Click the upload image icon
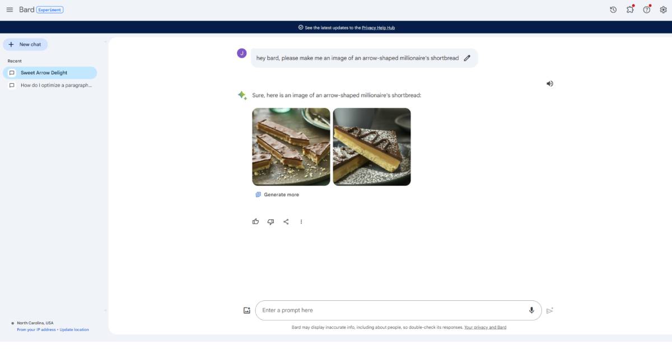Image resolution: width=672 pixels, height=349 pixels. 247,310
